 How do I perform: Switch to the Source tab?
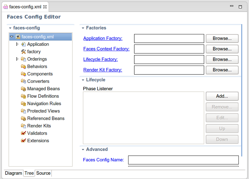[x=43, y=173]
